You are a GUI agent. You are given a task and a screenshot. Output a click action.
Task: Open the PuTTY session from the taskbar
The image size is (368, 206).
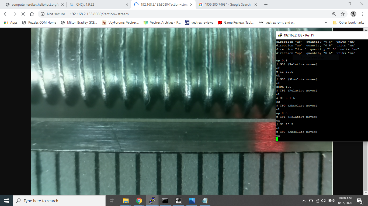[152, 200]
